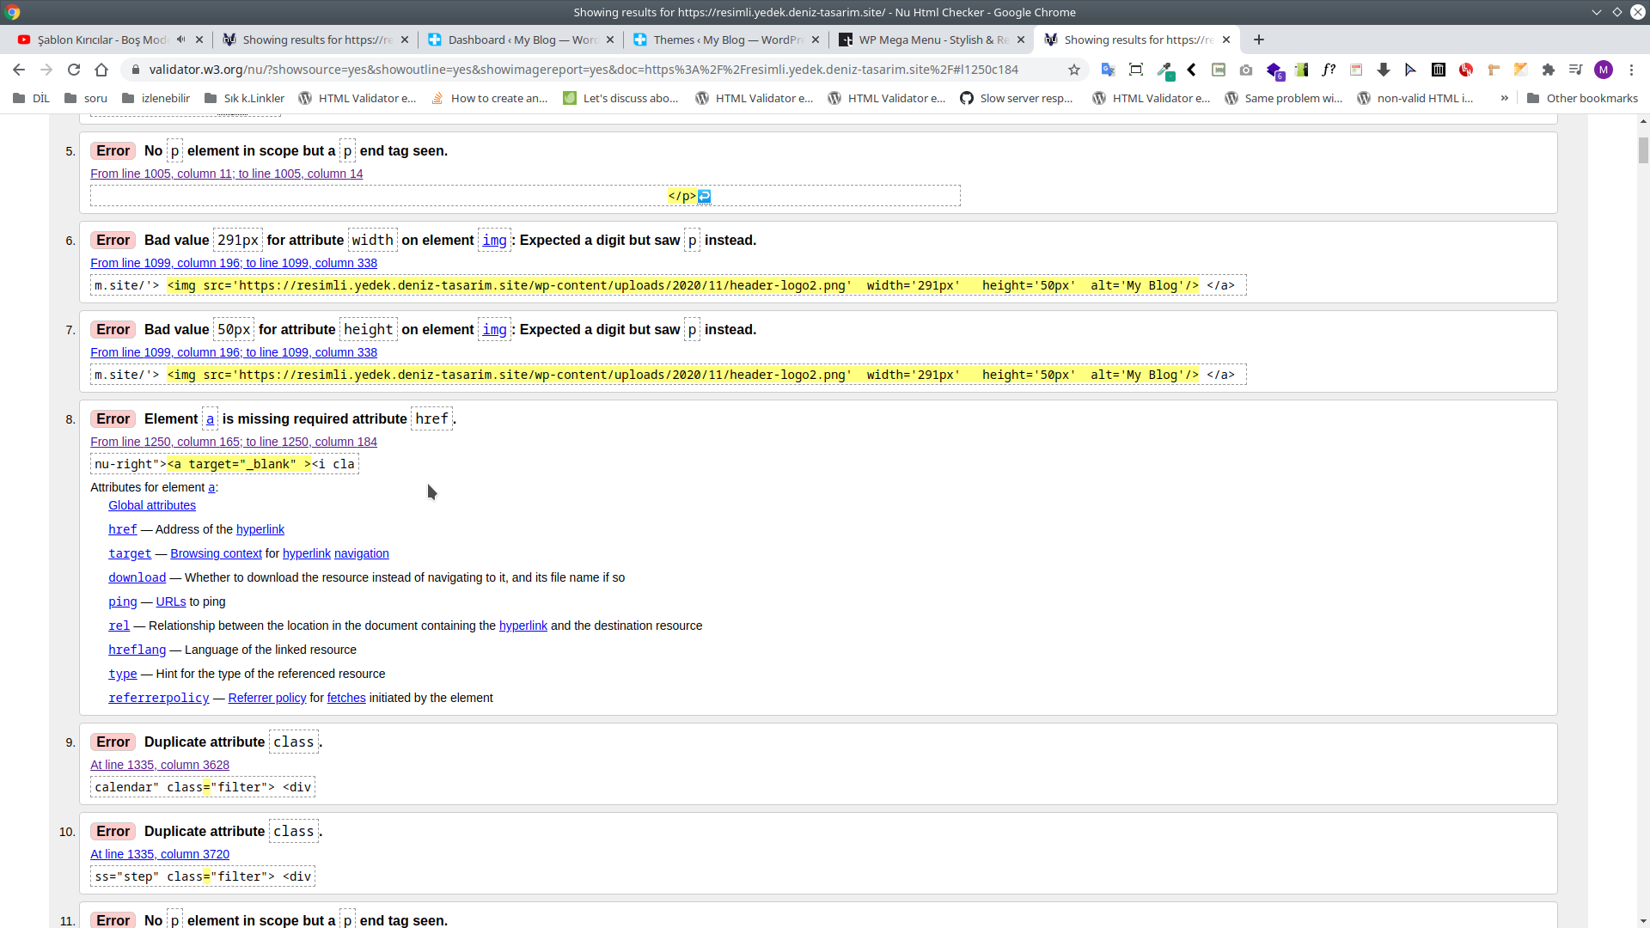Click the cursor arrow extension icon
This screenshot has height=928, width=1650.
click(1410, 70)
